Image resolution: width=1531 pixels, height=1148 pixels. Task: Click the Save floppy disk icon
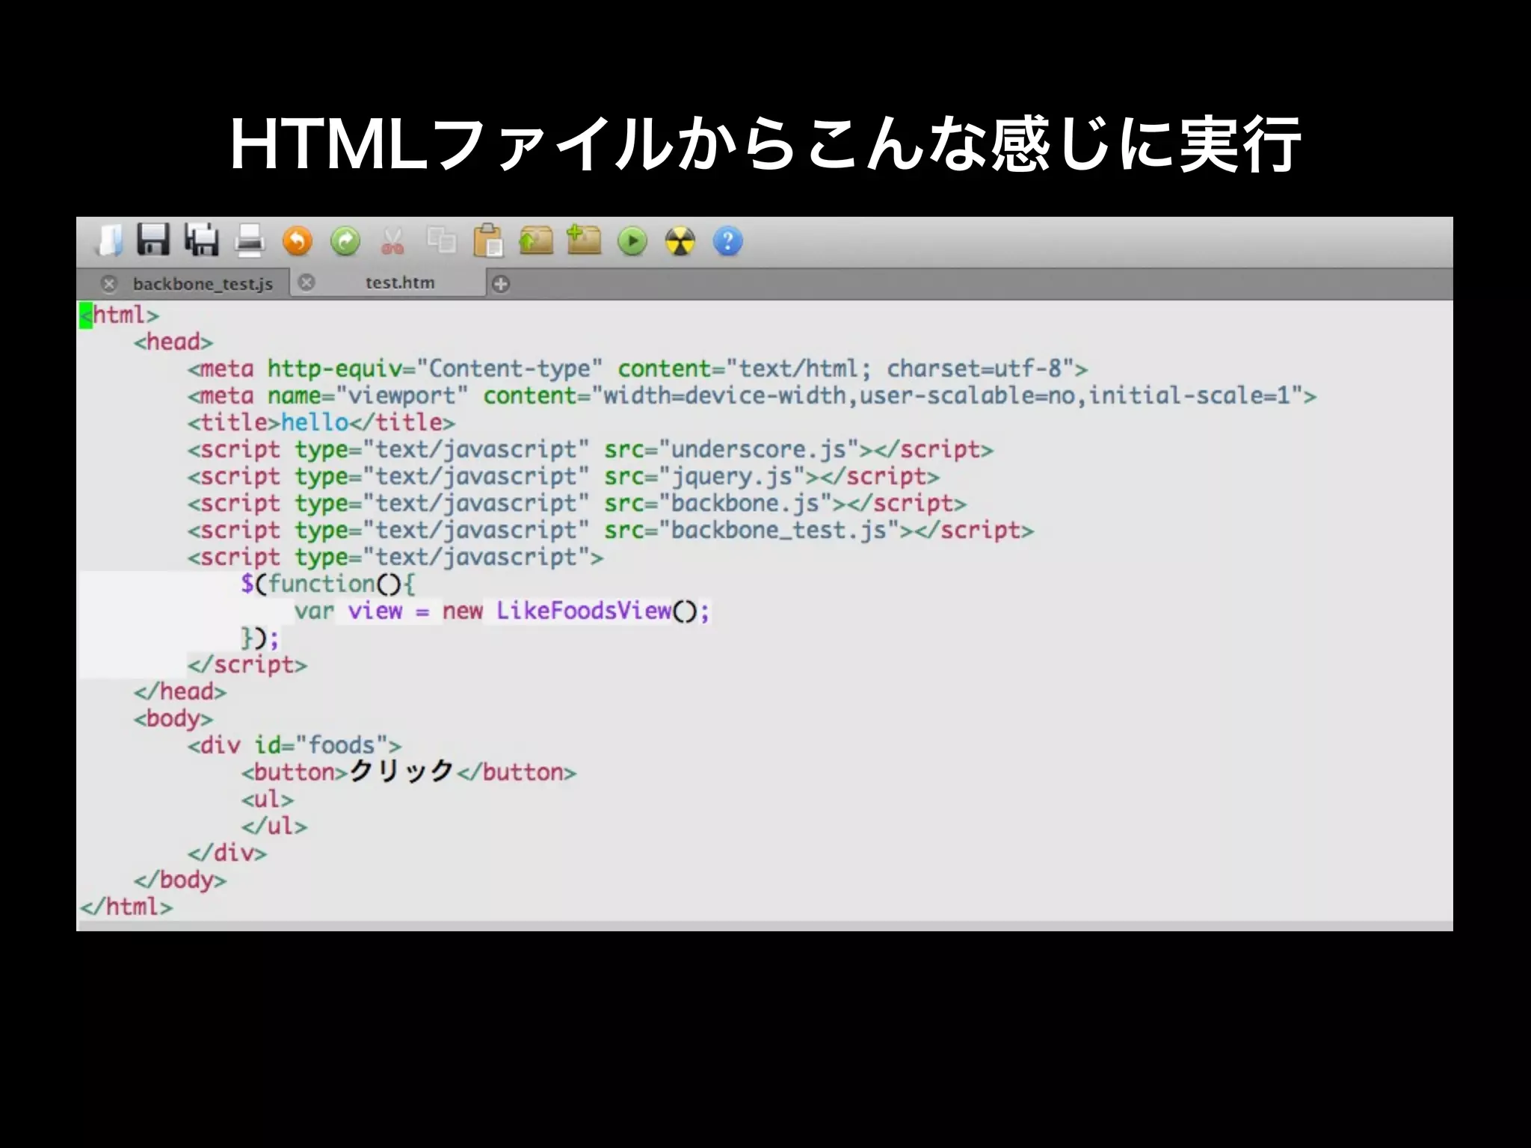[154, 240]
